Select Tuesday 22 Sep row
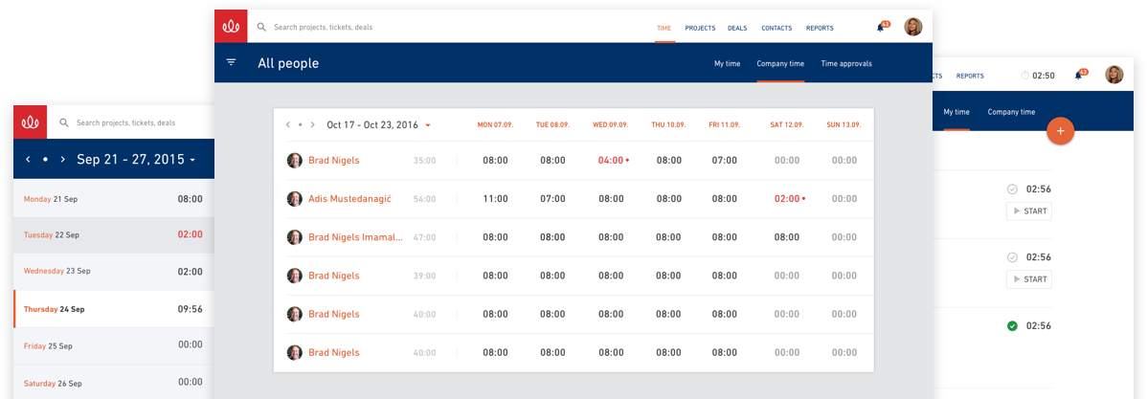This screenshot has height=399, width=1147. coord(113,235)
